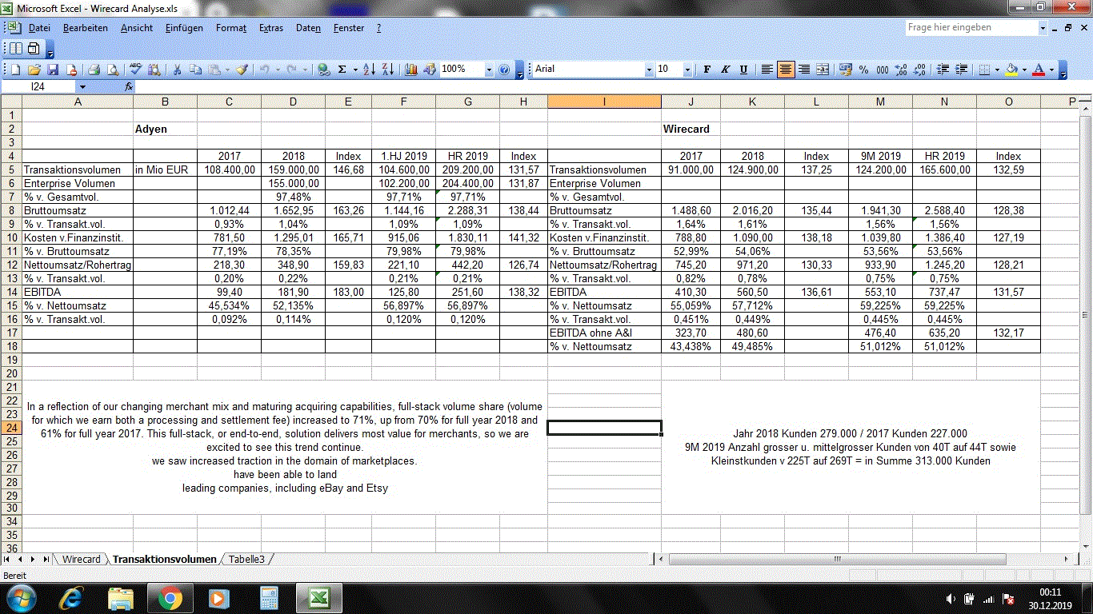1093x614 pixels.
Task: Open the zoom 100% dropdown
Action: click(x=489, y=70)
